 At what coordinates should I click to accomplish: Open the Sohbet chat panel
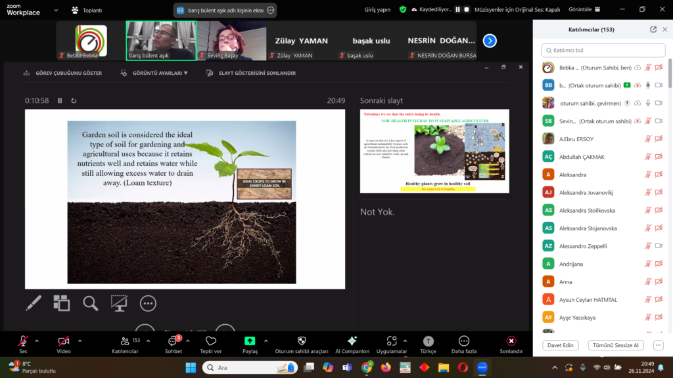coord(174,341)
